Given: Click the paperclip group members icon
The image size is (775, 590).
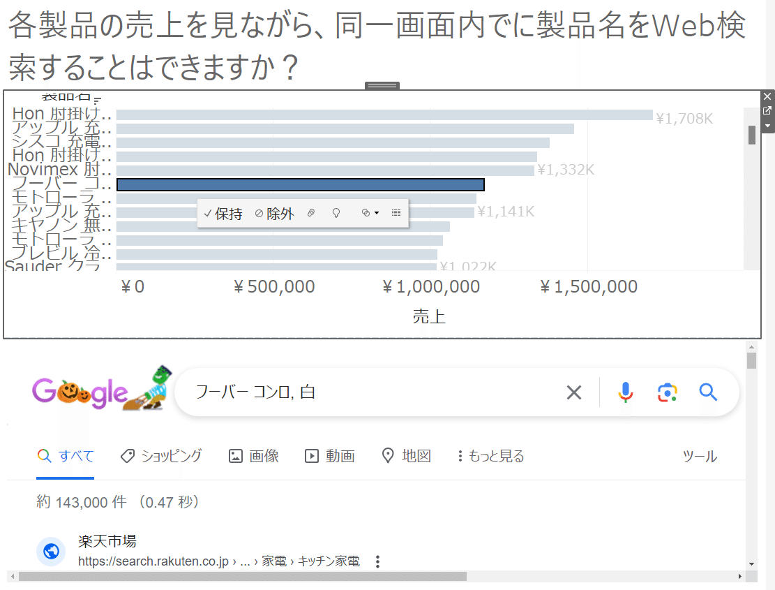Looking at the screenshot, I should pos(311,213).
